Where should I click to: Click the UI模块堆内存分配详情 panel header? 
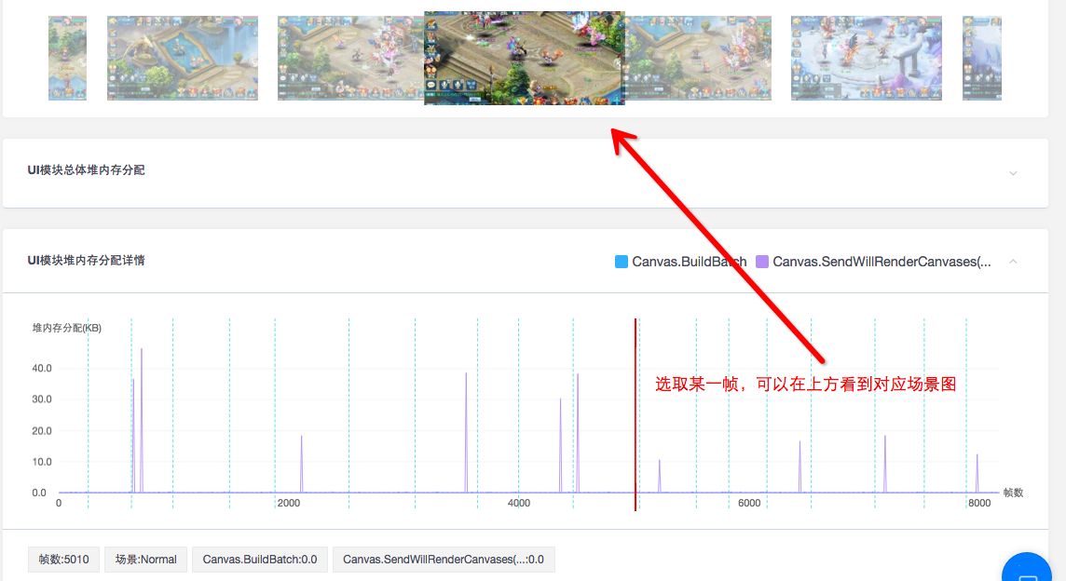[86, 260]
